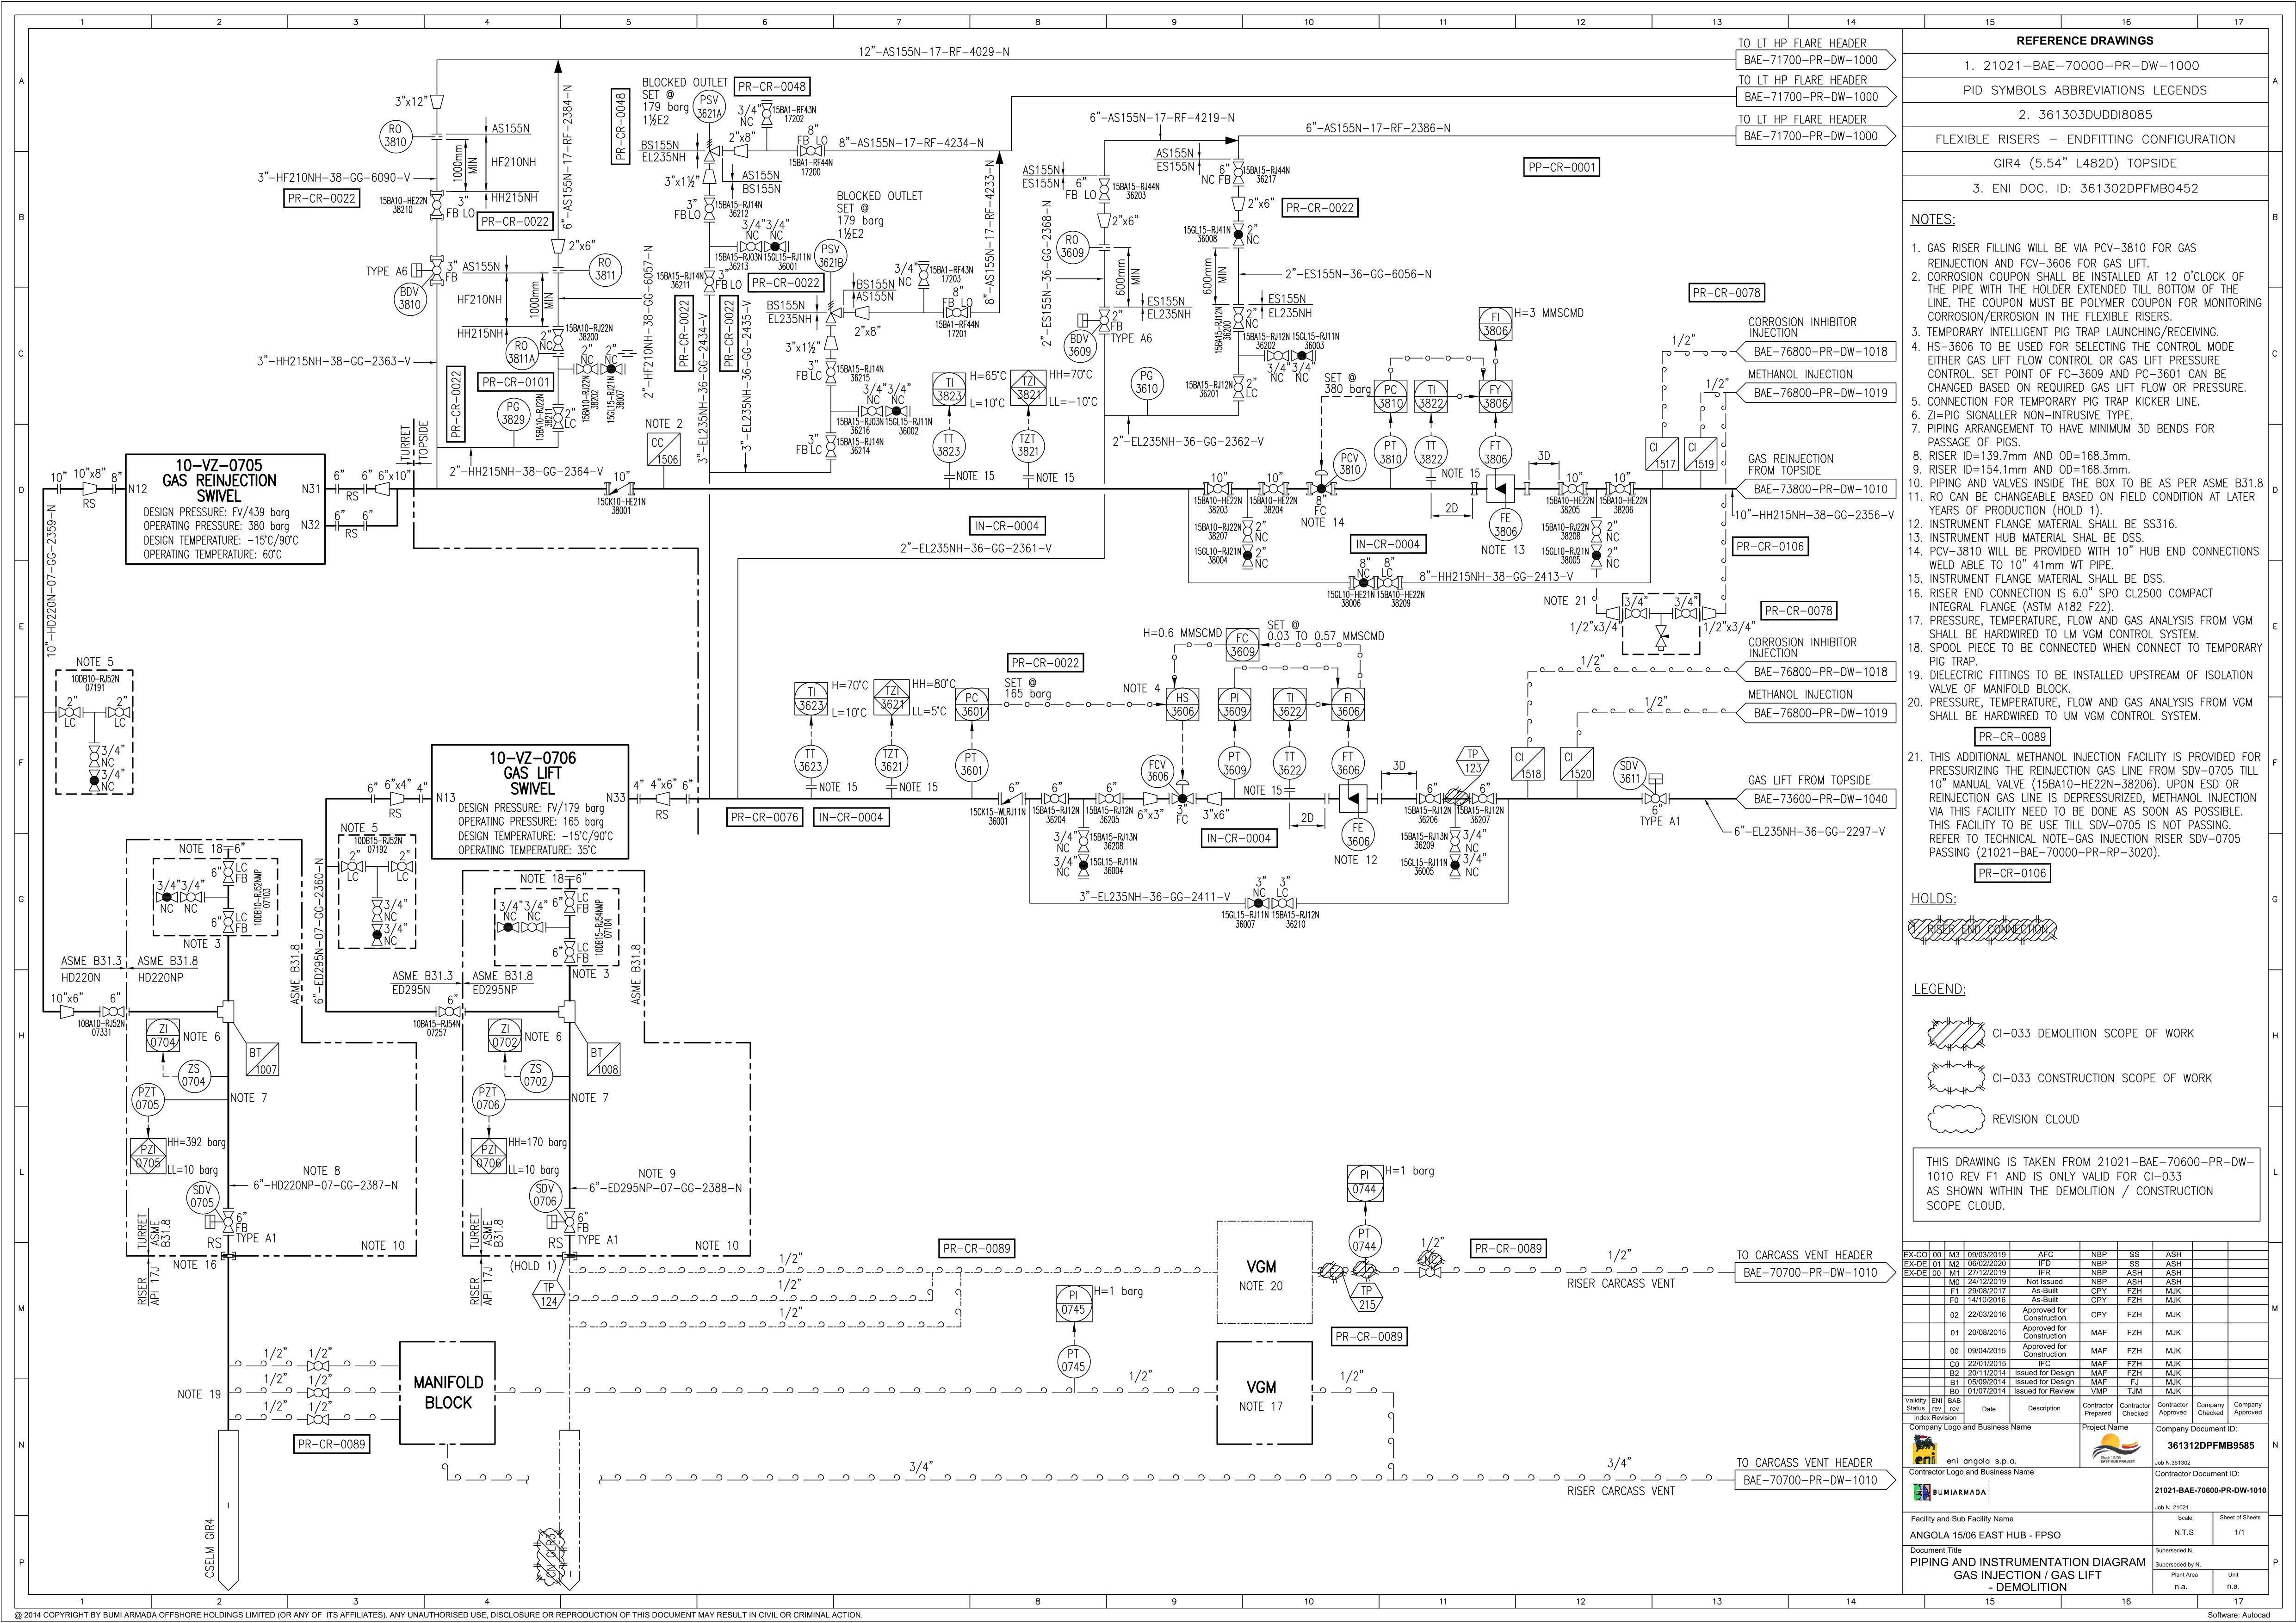Click the SDV 0705 shutdown valve bubble
The width and height of the screenshot is (2296, 1623).
click(203, 1197)
